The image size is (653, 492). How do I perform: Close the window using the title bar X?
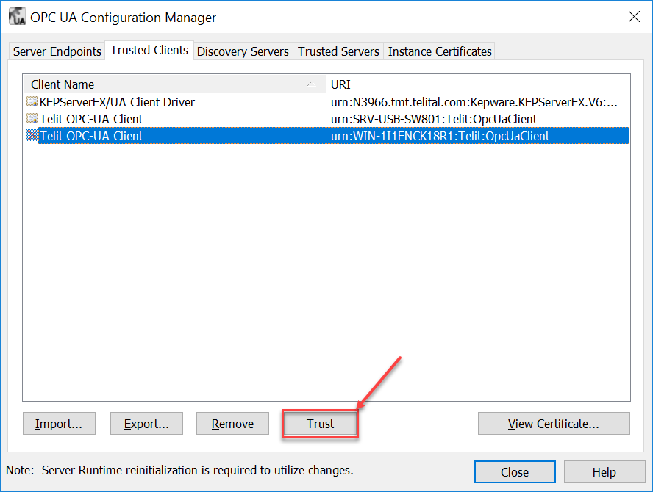(x=633, y=17)
